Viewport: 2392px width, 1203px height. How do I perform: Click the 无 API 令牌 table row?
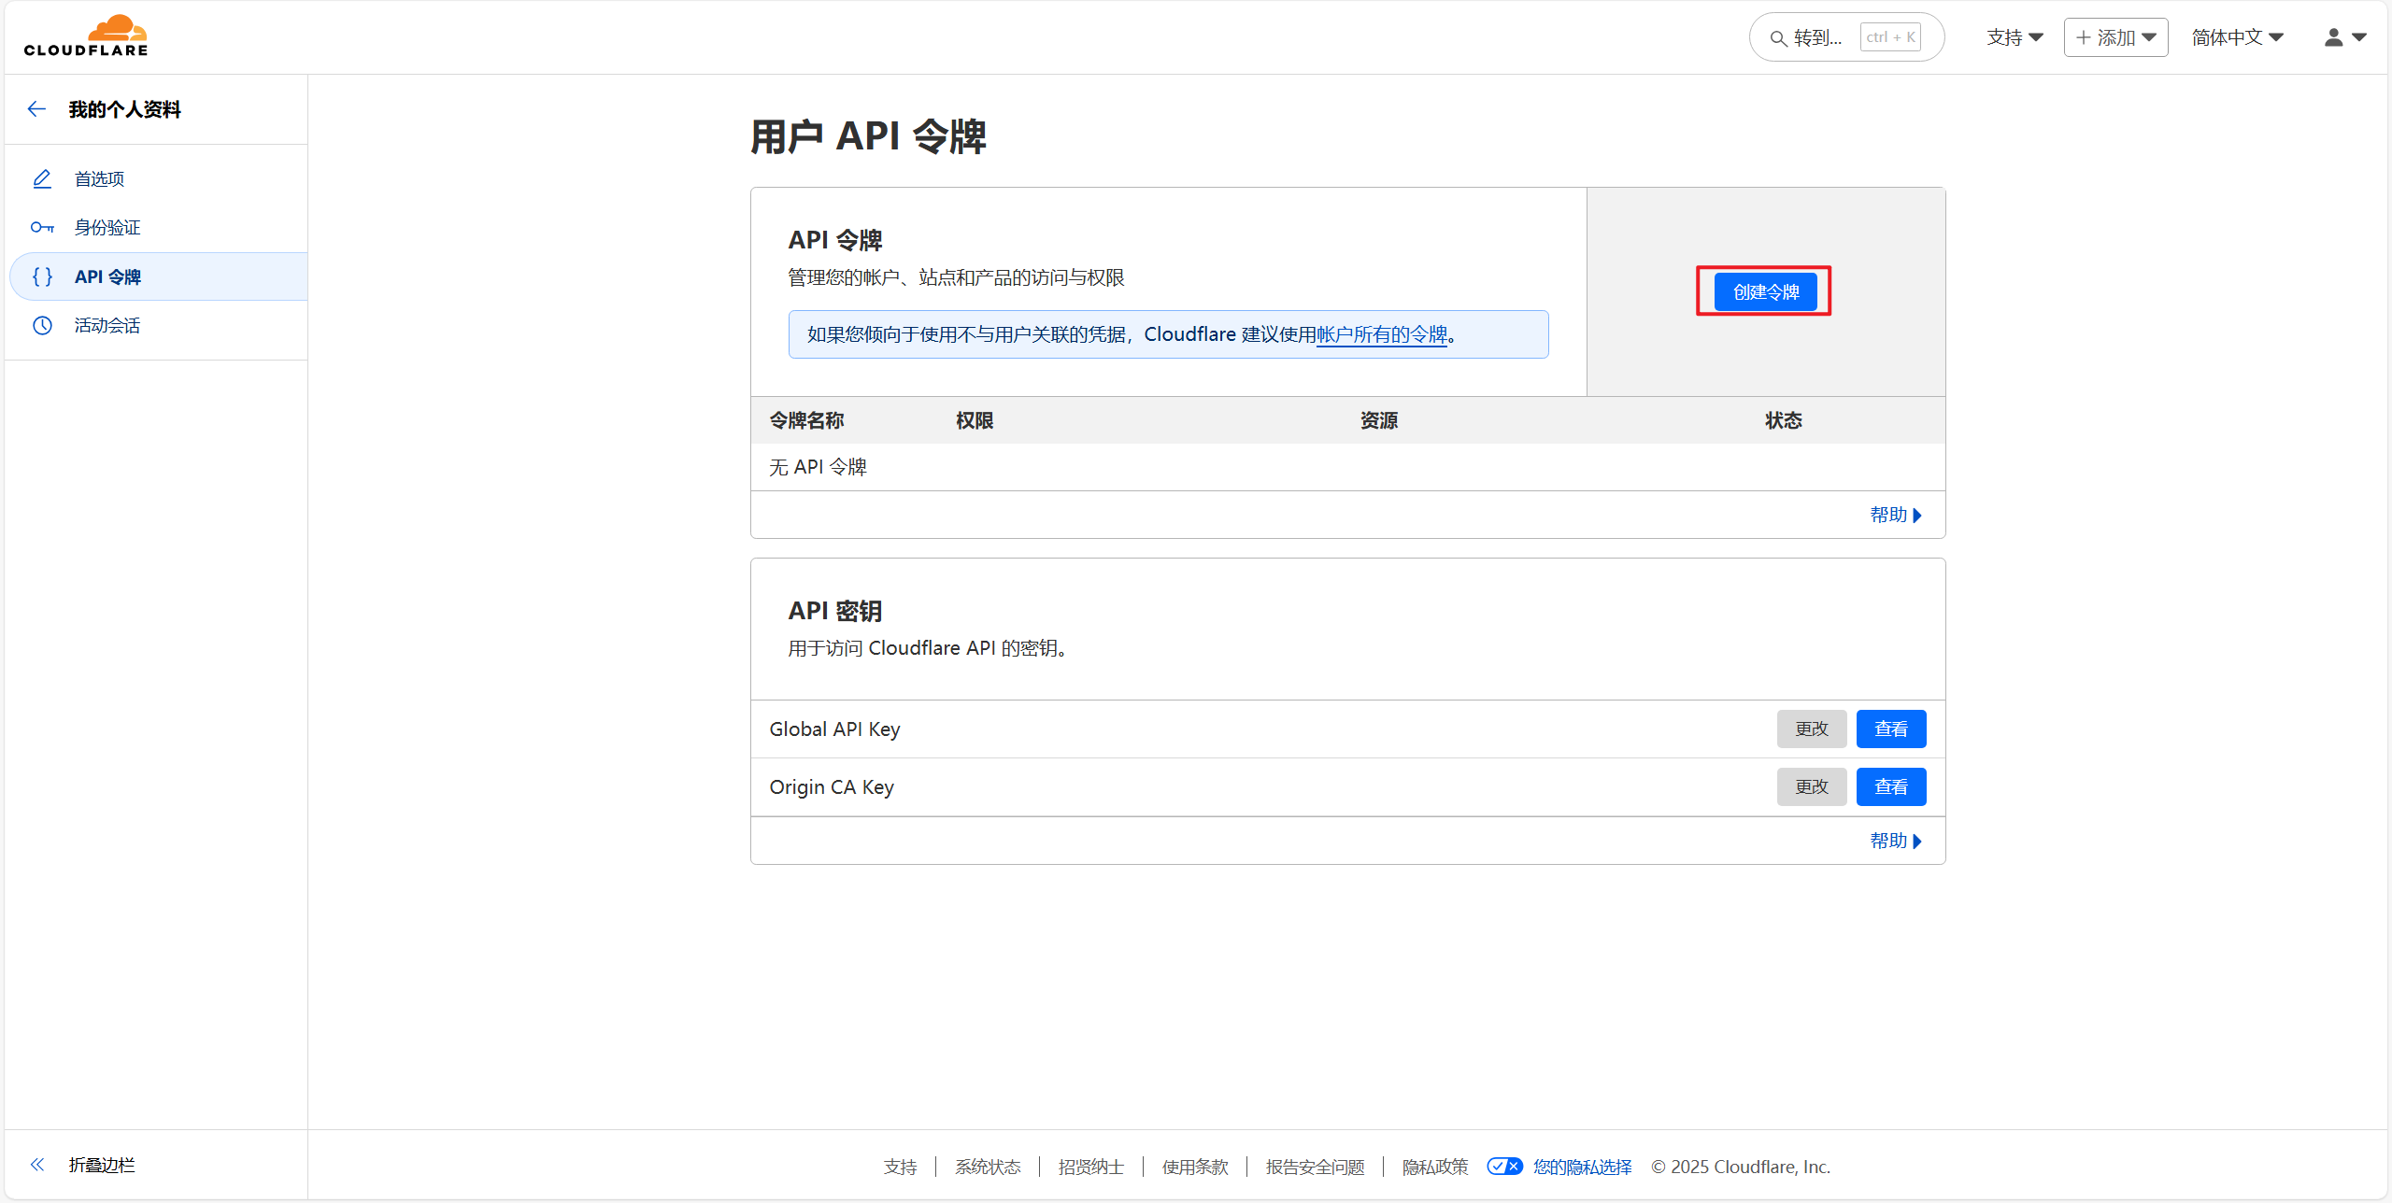[1347, 467]
